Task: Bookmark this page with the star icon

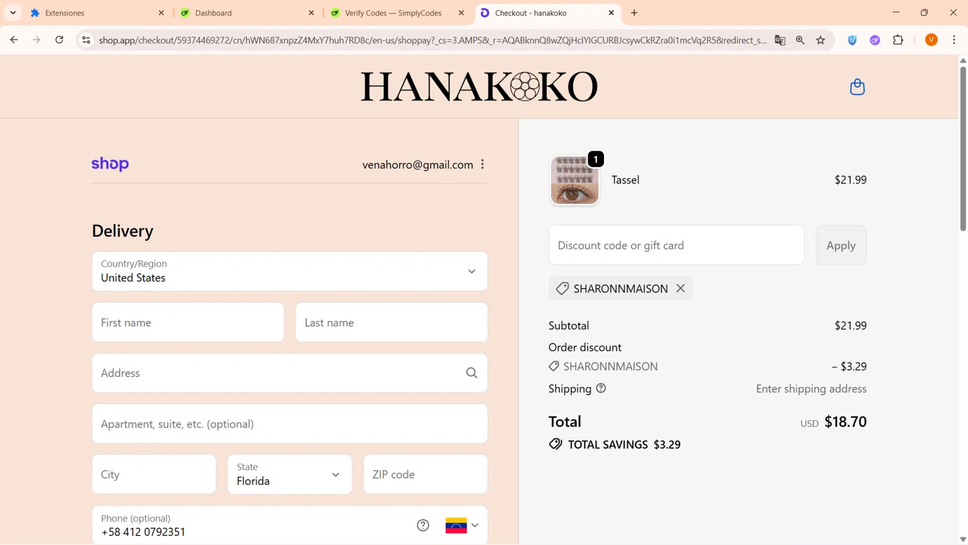Action: coord(821,40)
